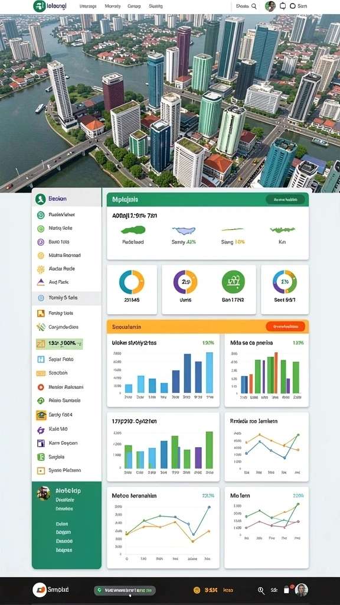Click the green location pill in the bottom bar
This screenshot has width=340, height=605.
pyautogui.click(x=125, y=590)
